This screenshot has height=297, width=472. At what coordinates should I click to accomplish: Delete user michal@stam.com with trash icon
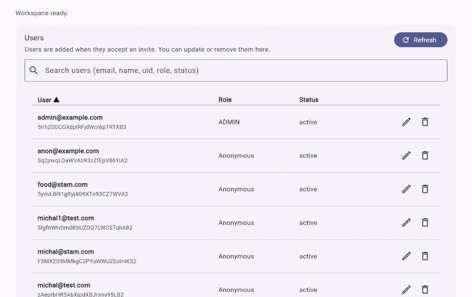tap(425, 256)
